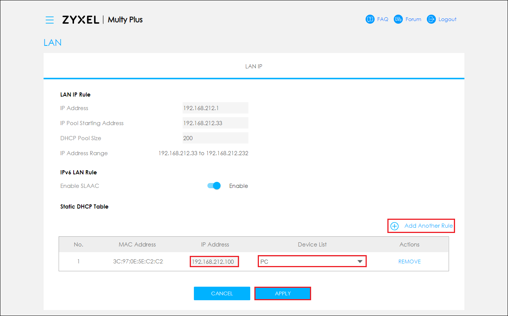This screenshot has width=508, height=316.
Task: Click the APPLY button
Action: point(283,293)
